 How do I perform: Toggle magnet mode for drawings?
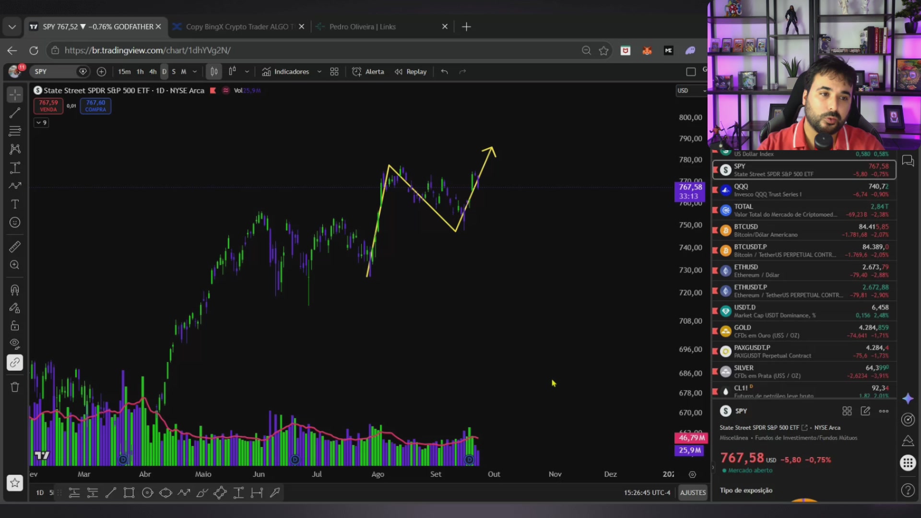point(15,290)
